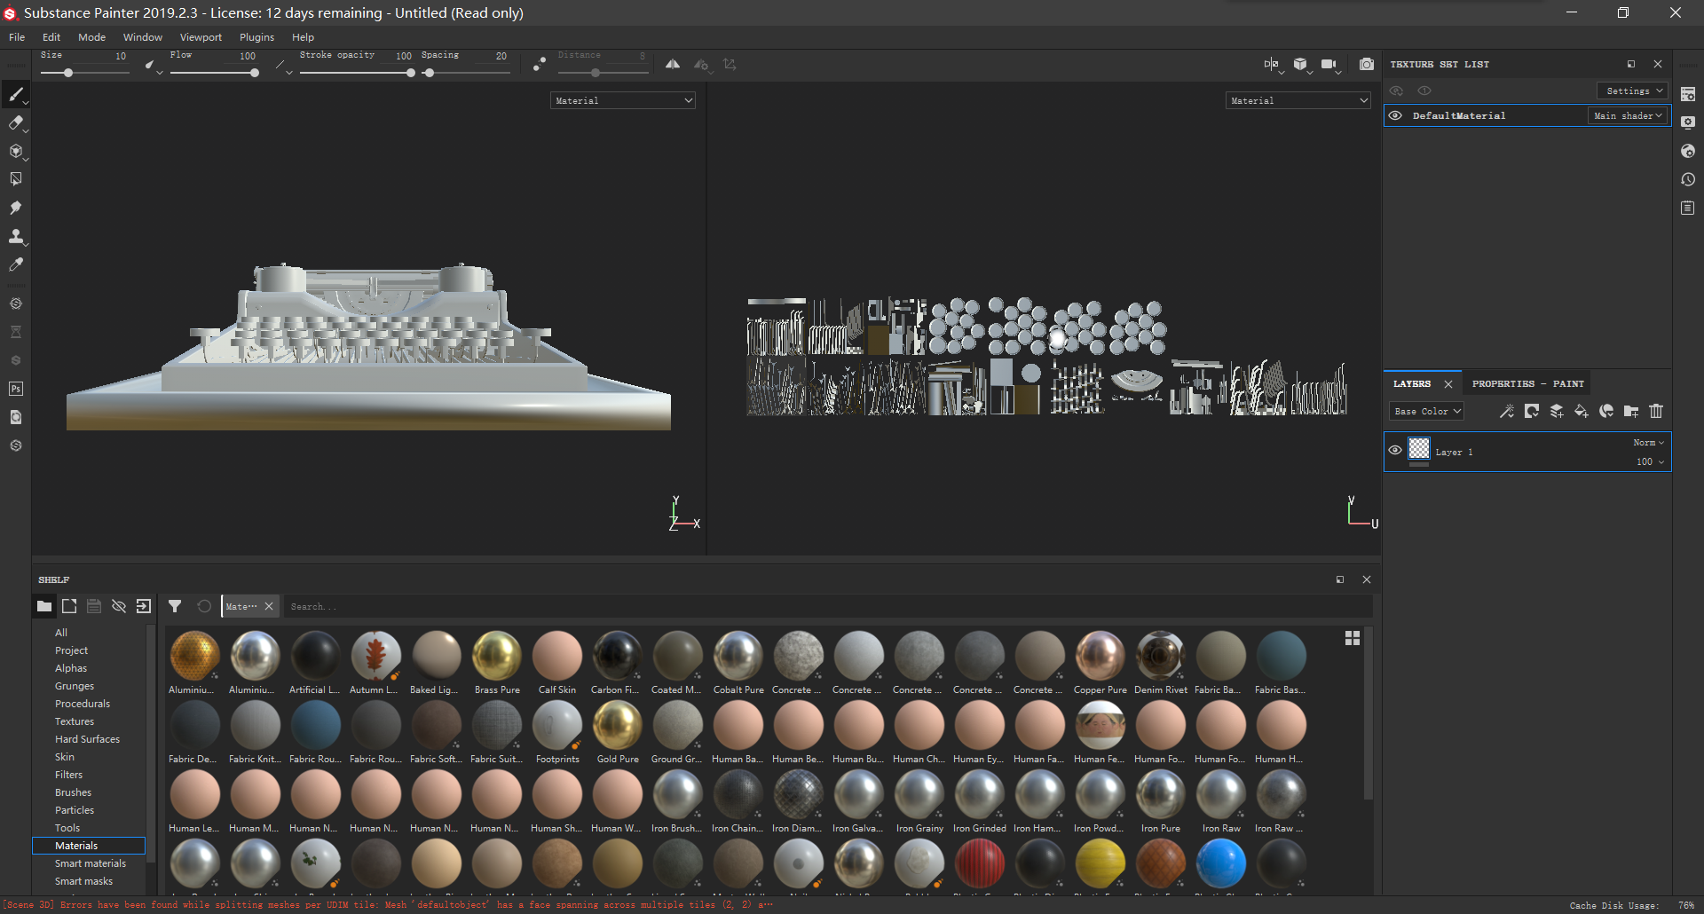Select the Smart materials shelf category
This screenshot has width=1704, height=914.
coord(90,863)
